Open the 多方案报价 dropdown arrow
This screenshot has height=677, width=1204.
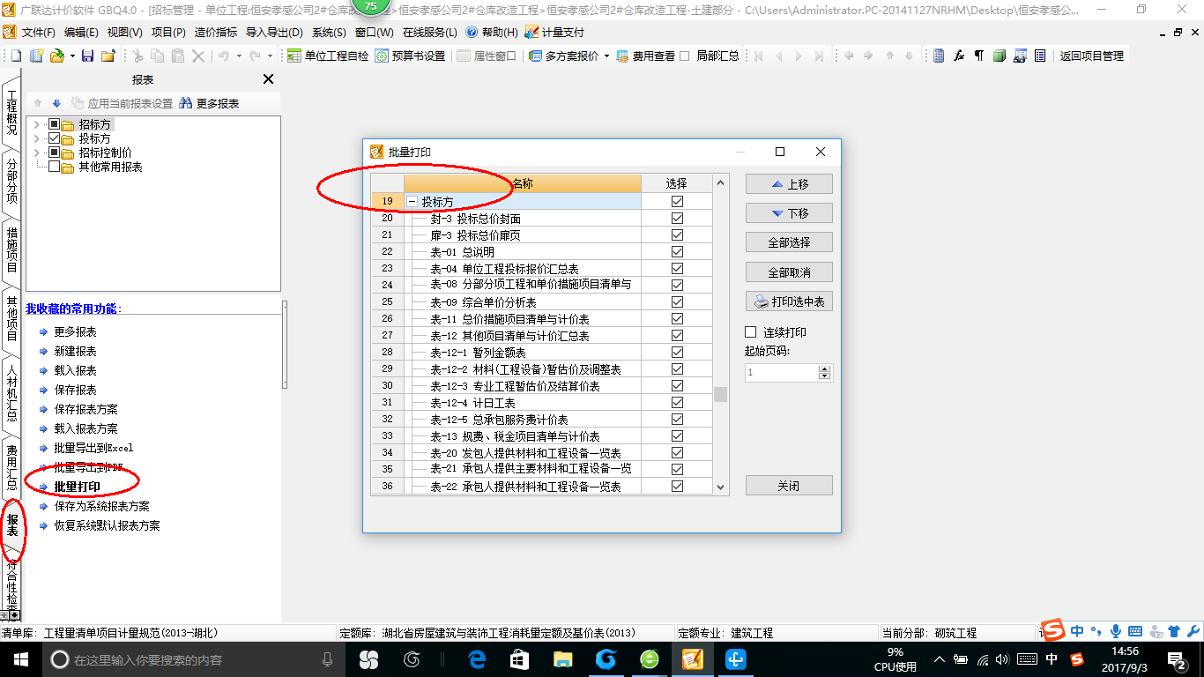(606, 56)
